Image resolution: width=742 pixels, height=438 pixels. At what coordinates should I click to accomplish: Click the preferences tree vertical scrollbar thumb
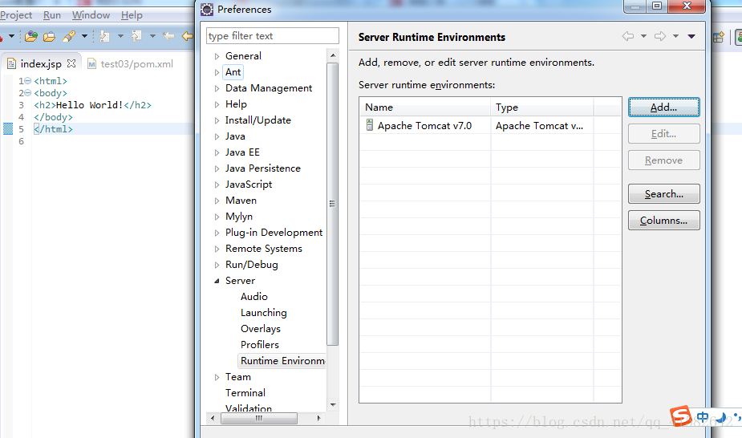(x=333, y=204)
